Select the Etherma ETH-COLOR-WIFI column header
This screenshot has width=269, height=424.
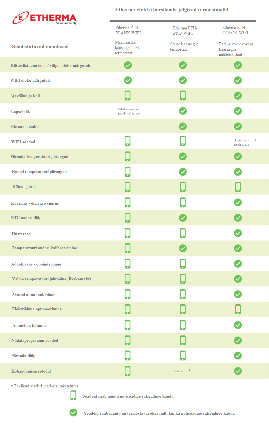click(235, 30)
